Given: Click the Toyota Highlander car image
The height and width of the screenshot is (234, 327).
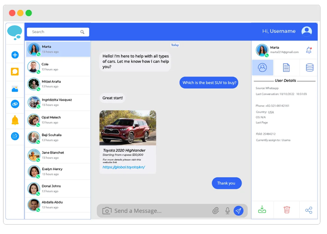Looking at the screenshot, I should point(127,127).
